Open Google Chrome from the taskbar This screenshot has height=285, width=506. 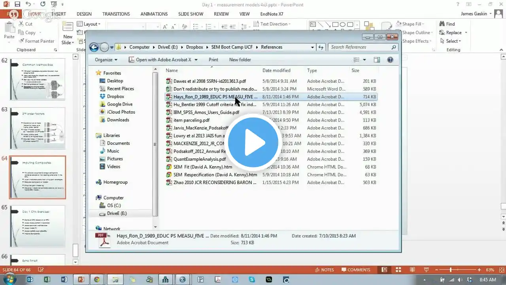[97, 279]
